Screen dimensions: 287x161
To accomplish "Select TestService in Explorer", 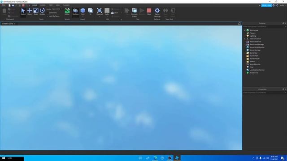I will tap(254, 72).
